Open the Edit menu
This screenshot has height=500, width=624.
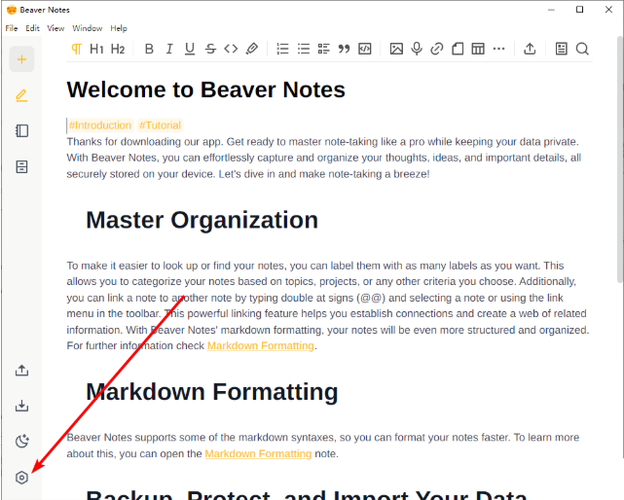33,28
